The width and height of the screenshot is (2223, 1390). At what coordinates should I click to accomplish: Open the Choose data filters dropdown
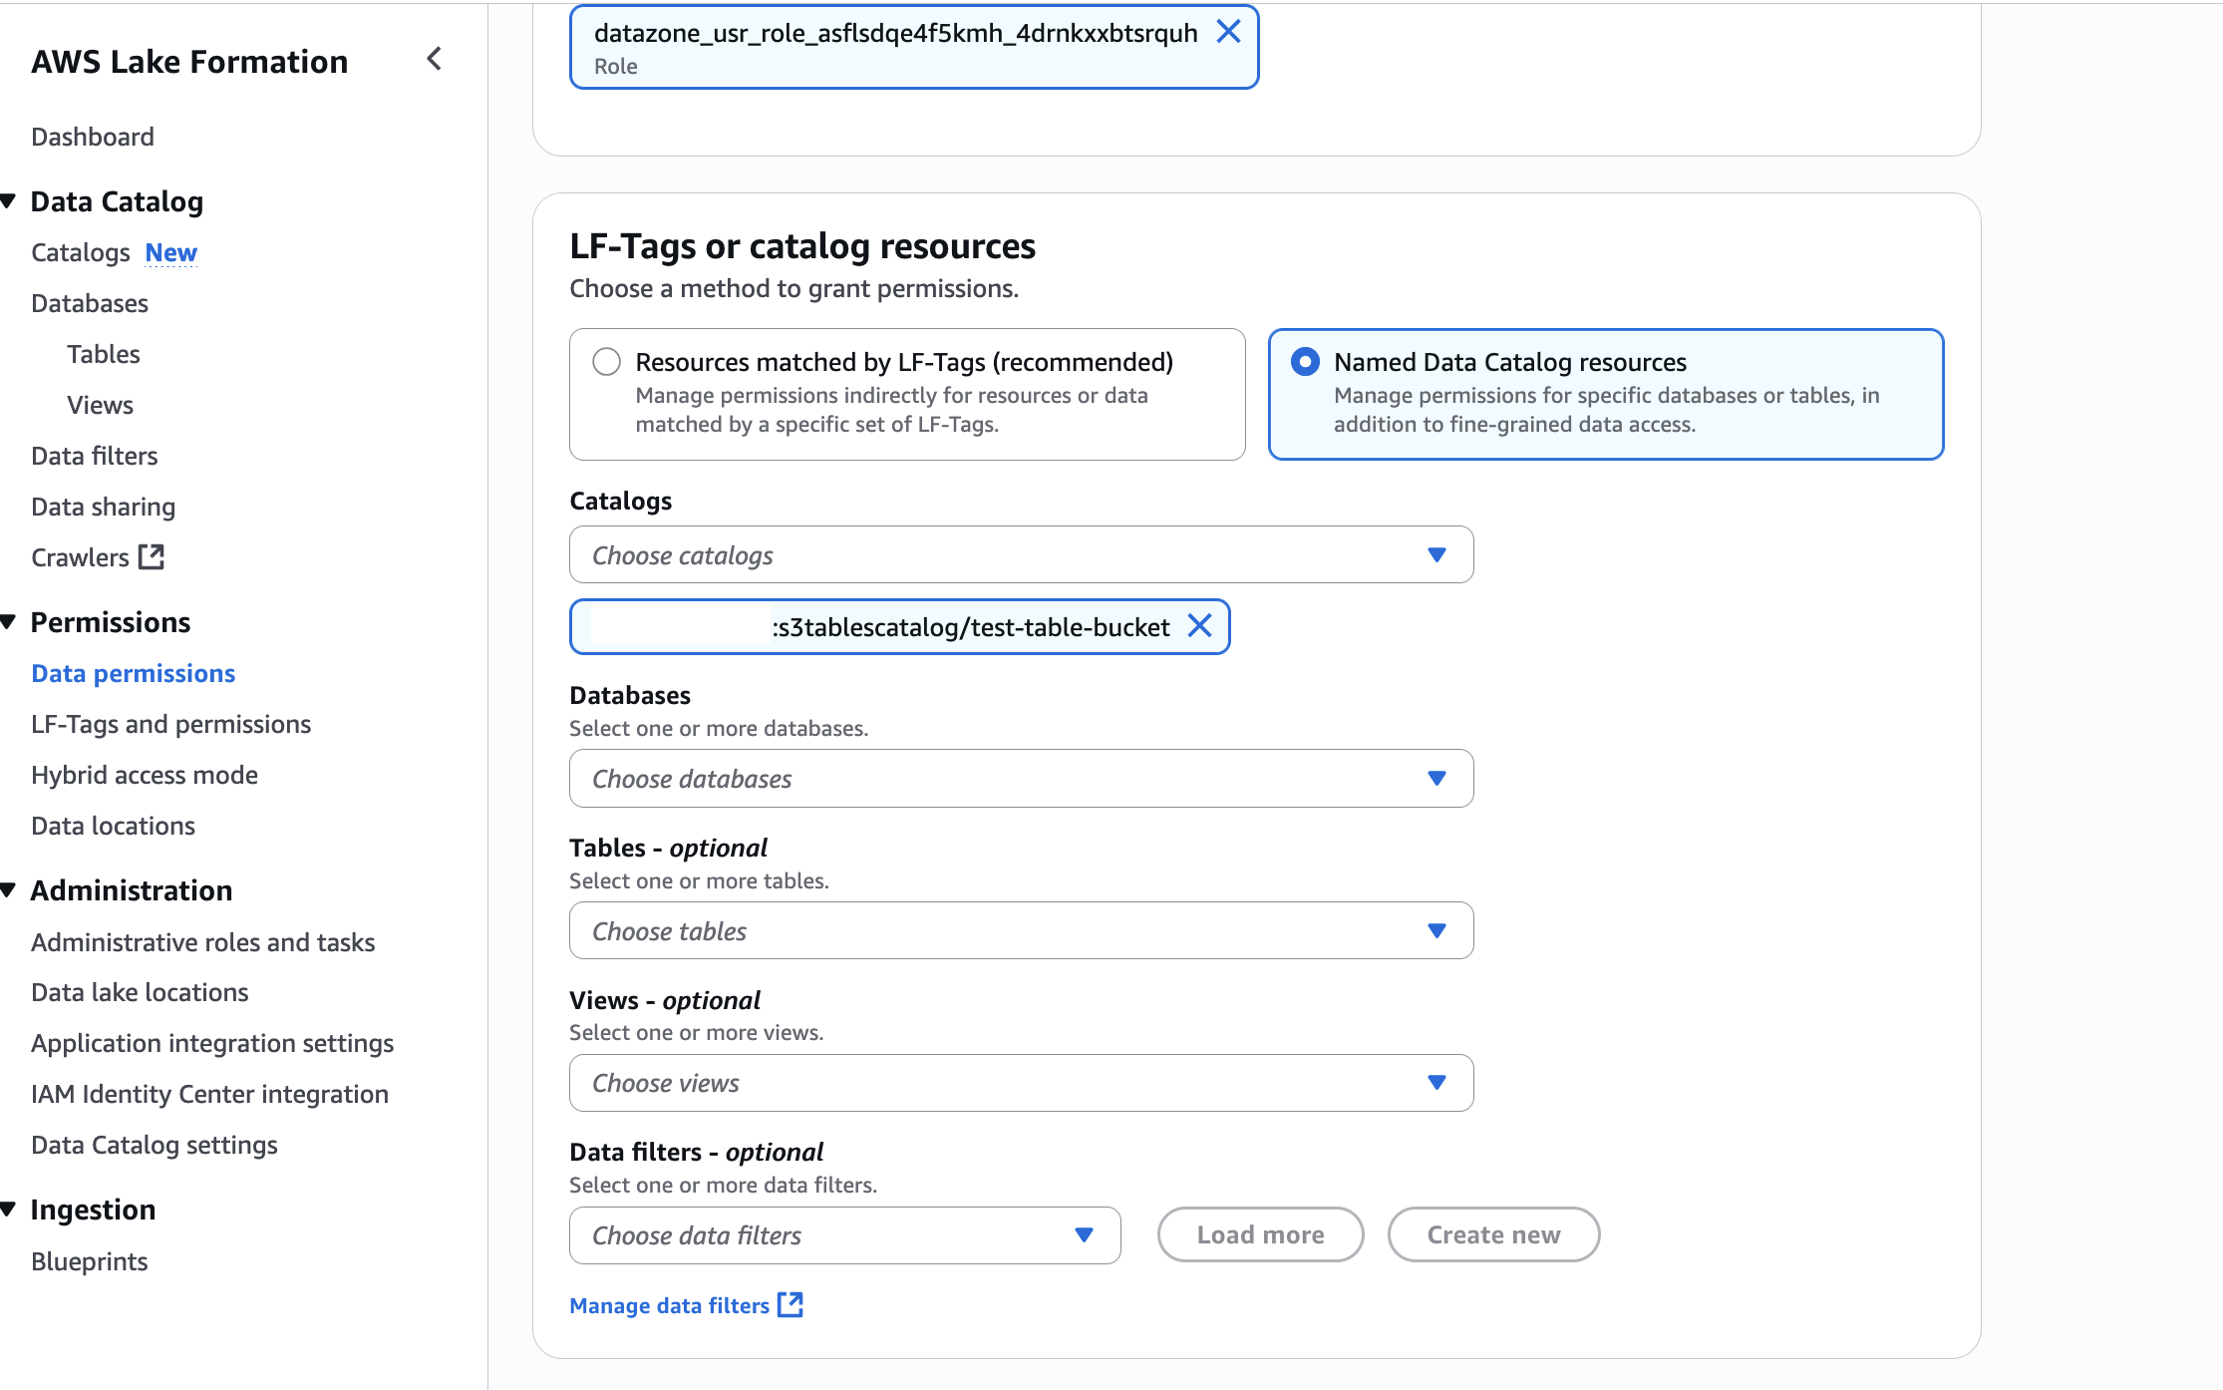click(x=844, y=1235)
